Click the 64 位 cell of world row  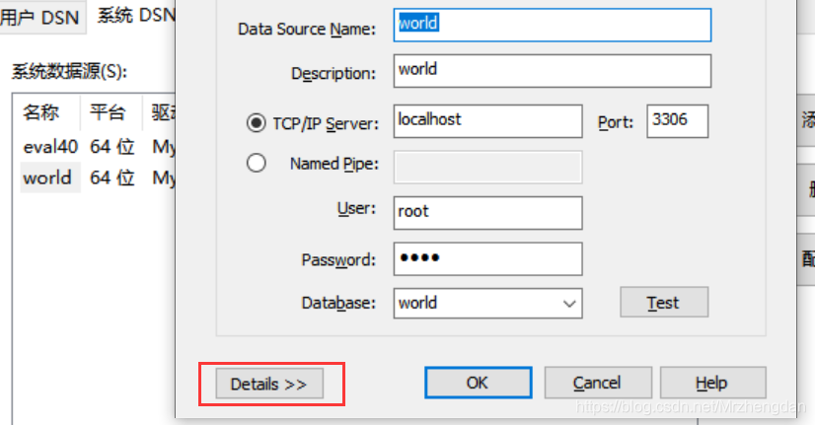112,177
